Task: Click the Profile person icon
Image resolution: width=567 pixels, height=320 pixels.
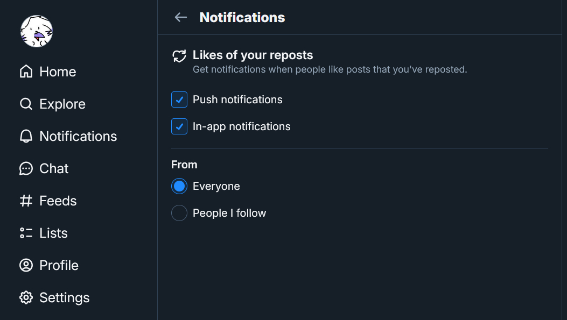Action: tap(26, 265)
